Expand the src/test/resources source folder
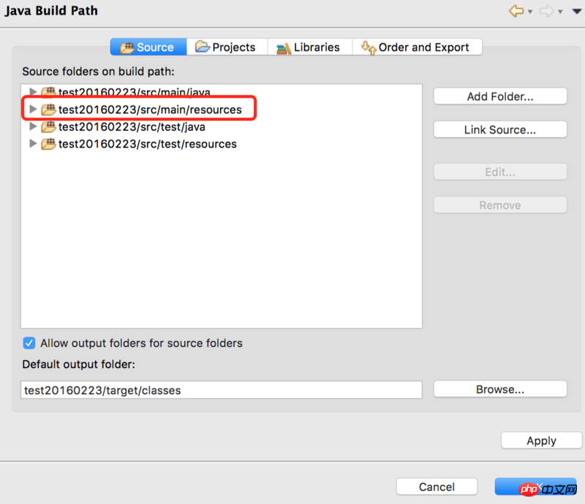This screenshot has width=585, height=504. tap(33, 143)
